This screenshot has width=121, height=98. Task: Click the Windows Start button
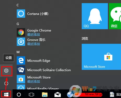[x=6, y=94]
